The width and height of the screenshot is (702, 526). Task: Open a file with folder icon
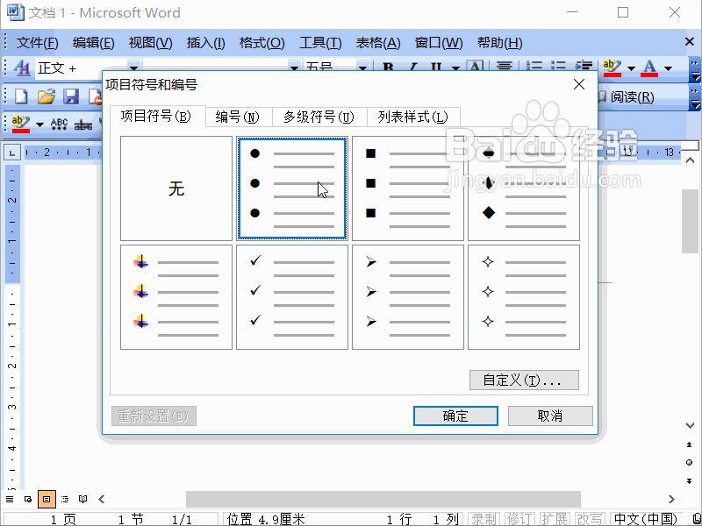point(47,96)
